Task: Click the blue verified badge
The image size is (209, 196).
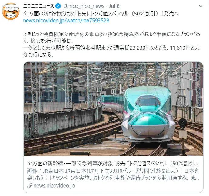Action: (58, 6)
